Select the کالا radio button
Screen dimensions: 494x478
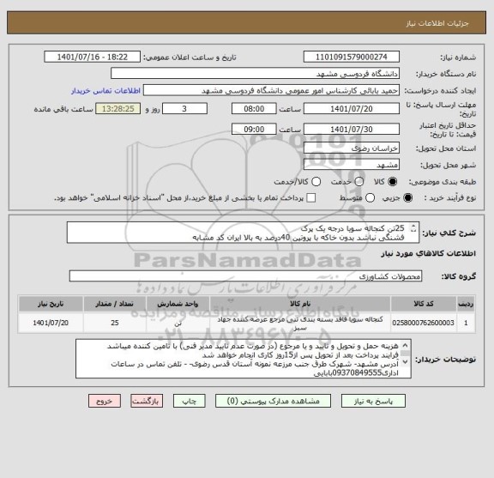(x=393, y=182)
